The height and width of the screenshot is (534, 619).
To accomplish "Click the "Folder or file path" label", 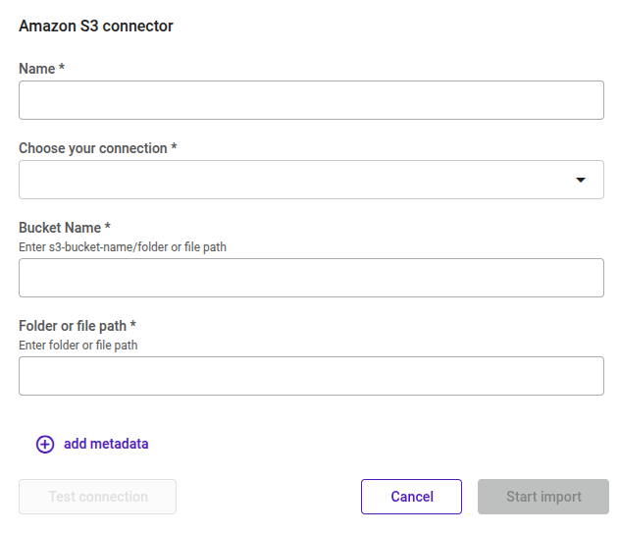I will click(73, 326).
